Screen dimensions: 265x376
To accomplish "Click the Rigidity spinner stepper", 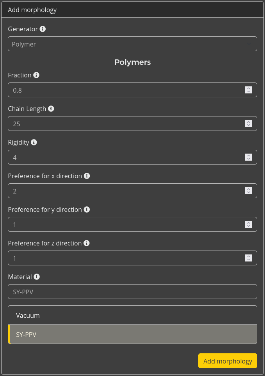I will click(248, 157).
